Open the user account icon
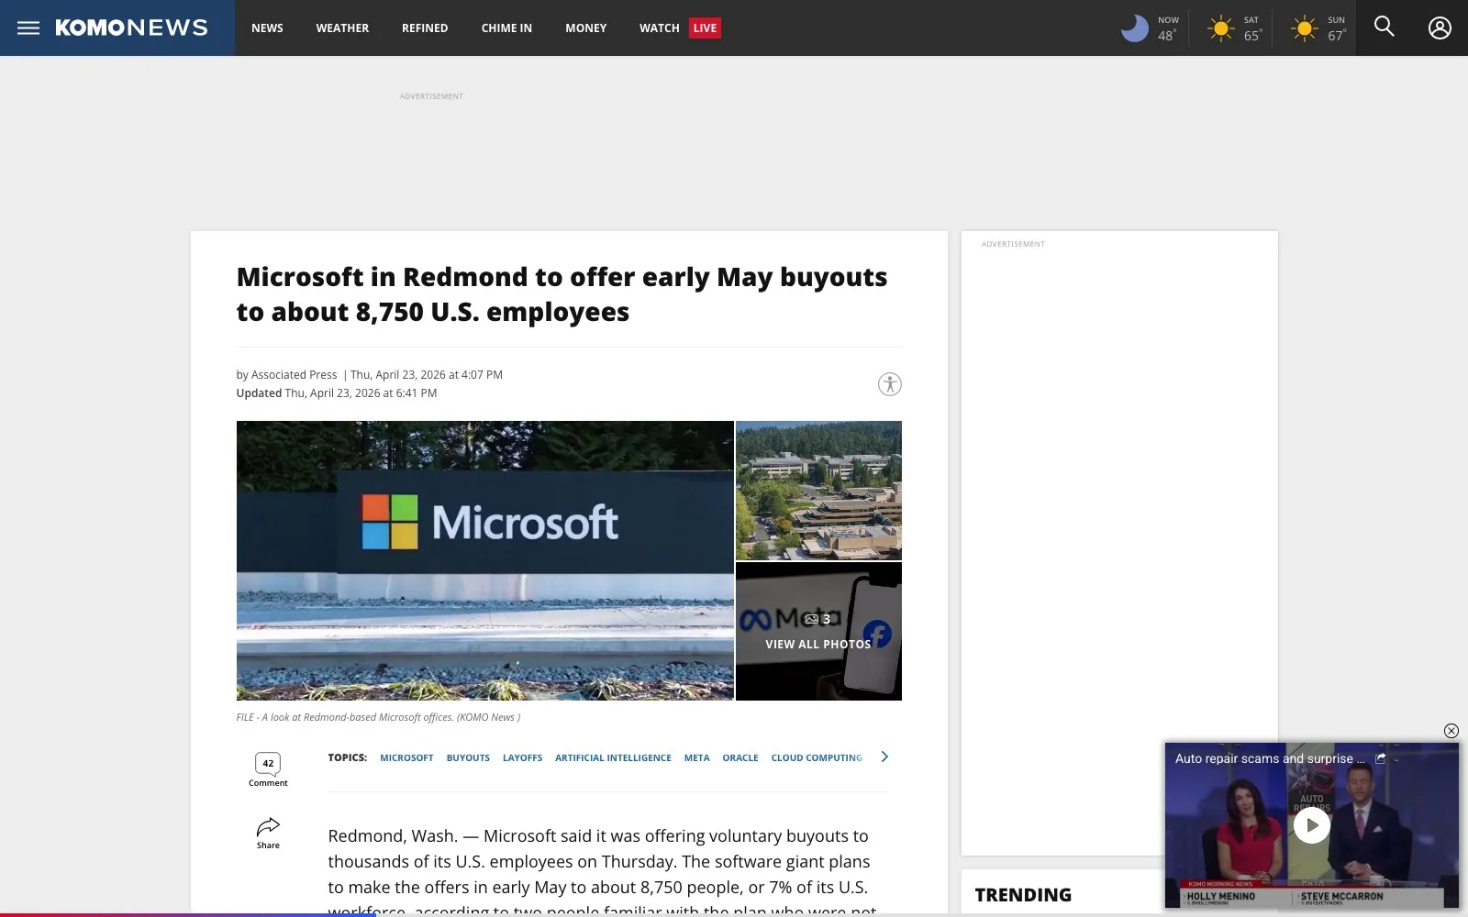The image size is (1468, 917). (x=1440, y=28)
